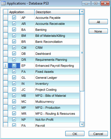111x139 pixels.
Task: Click the 'MFG - Bills of Material' cell
Action: pyautogui.click(x=57, y=96)
